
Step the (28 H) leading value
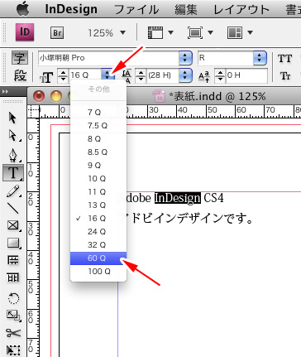141,75
